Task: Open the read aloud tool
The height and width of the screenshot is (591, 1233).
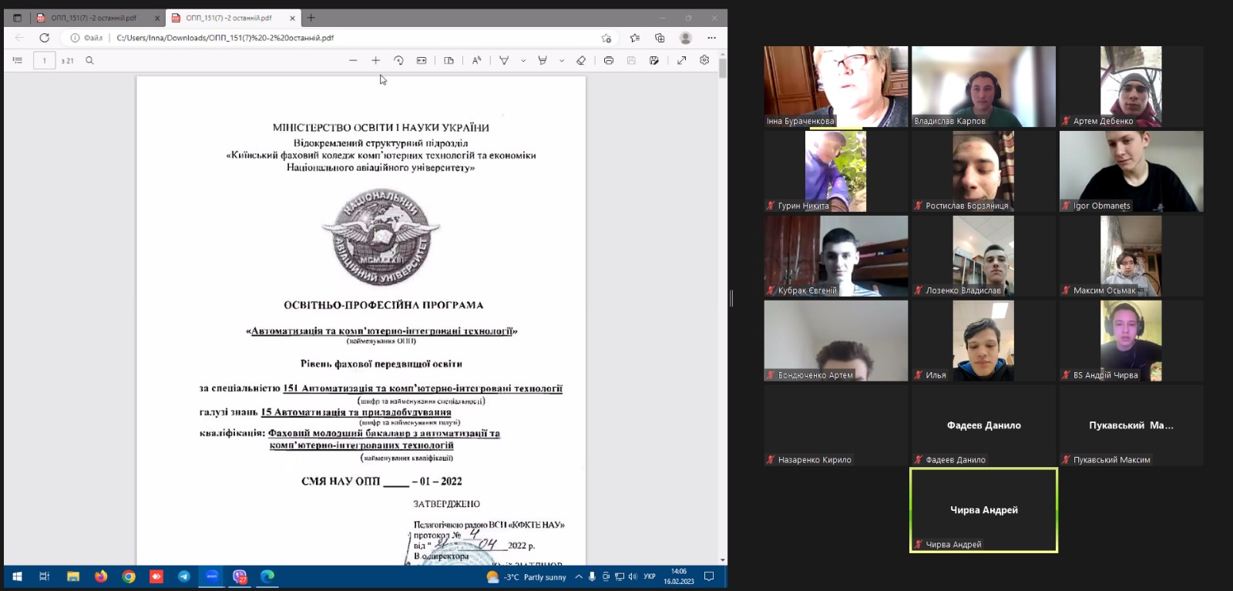Action: (x=476, y=60)
